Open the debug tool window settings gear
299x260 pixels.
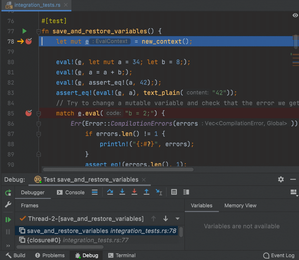click(281, 179)
